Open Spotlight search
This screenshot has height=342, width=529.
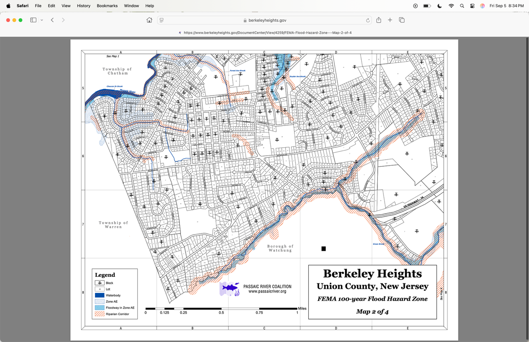(462, 6)
